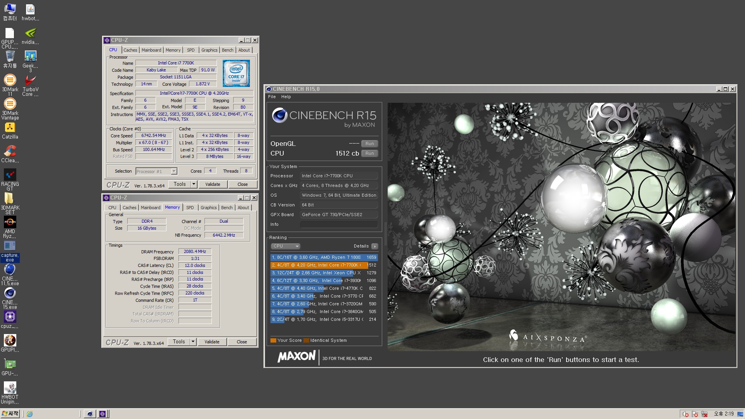Open Memory tab in top CPU-Z window
This screenshot has height=419, width=745.
tap(173, 50)
